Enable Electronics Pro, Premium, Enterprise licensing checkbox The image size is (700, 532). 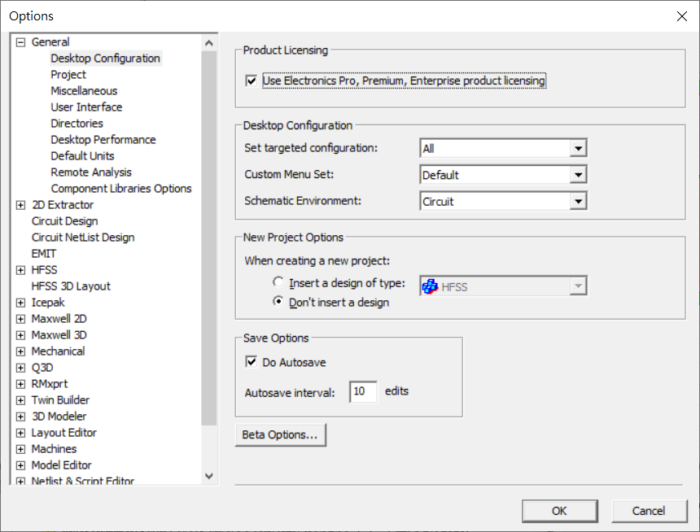[x=252, y=81]
